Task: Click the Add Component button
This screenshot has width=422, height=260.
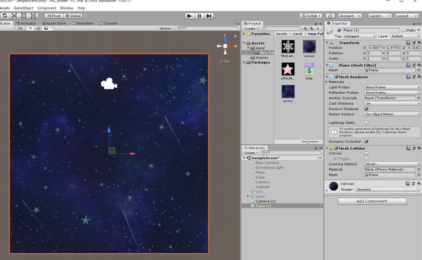Action: [372, 201]
